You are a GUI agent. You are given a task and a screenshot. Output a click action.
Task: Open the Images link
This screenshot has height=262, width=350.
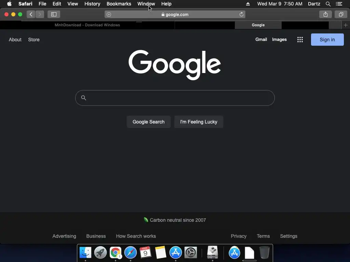coord(279,40)
